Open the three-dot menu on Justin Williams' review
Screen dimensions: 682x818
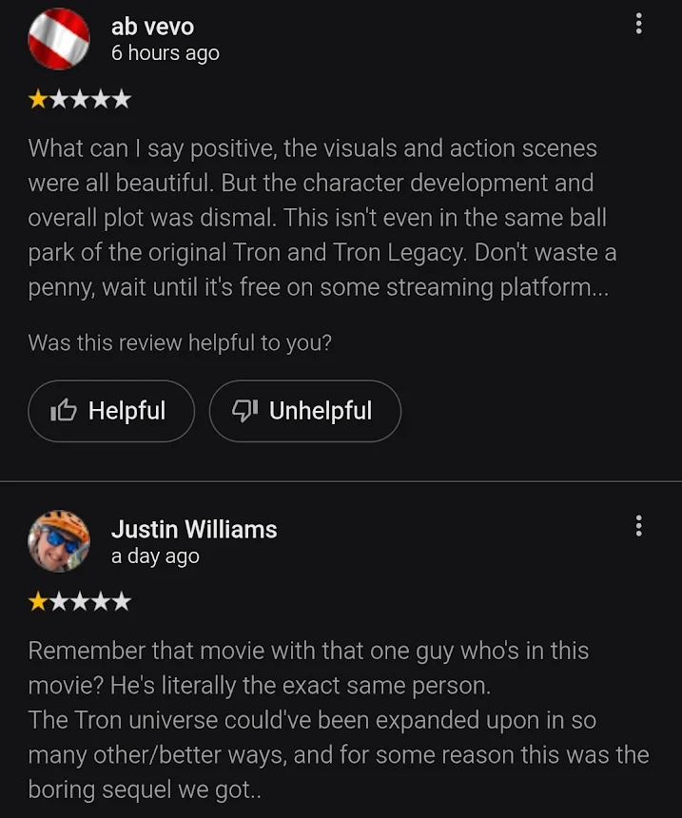638,526
